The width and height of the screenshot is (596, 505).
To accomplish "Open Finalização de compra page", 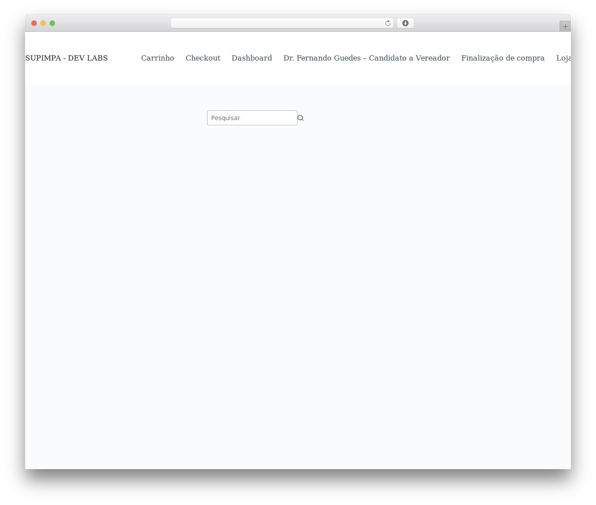I will tap(503, 58).
